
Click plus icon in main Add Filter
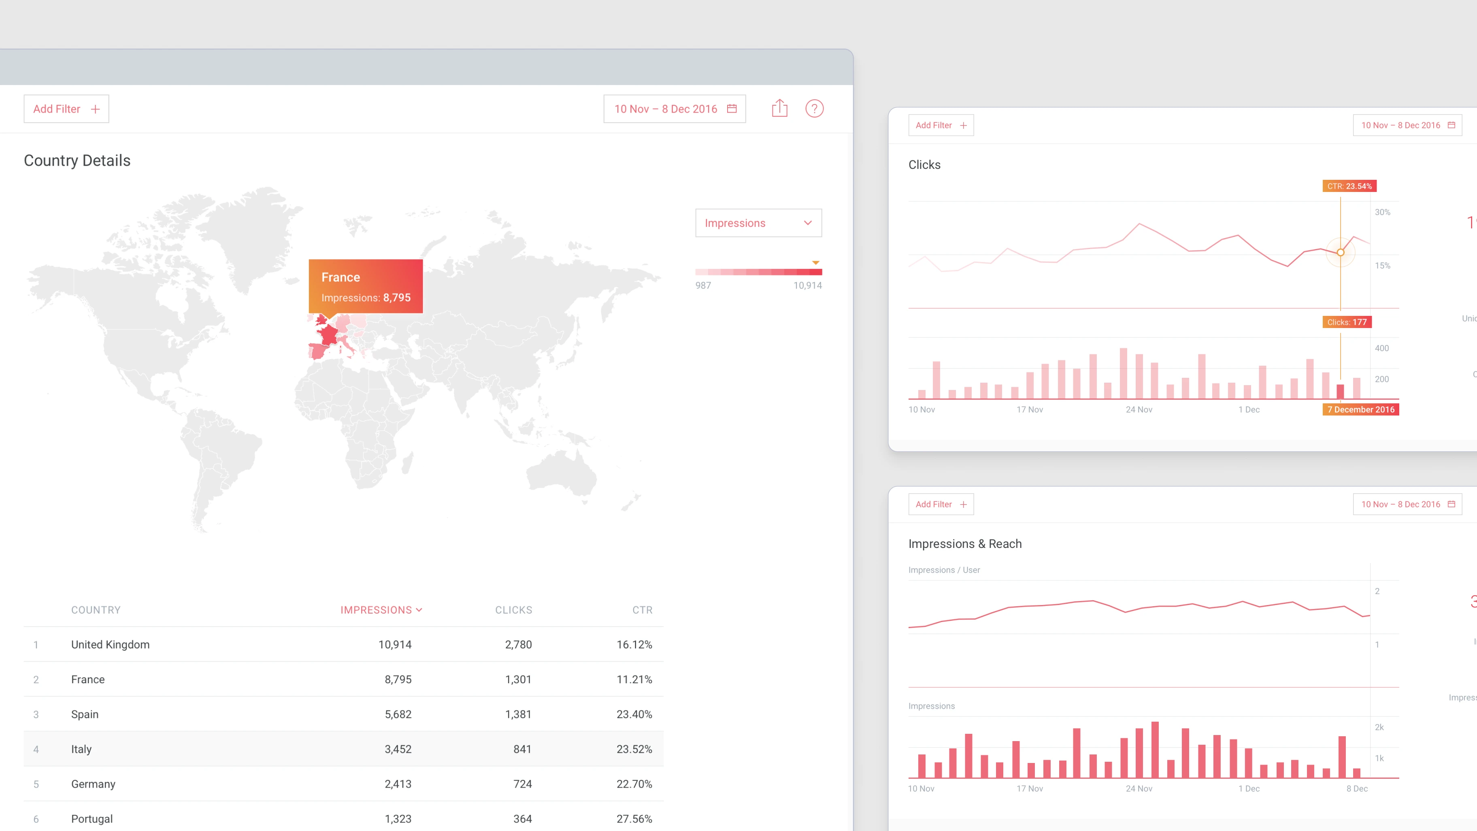(x=95, y=109)
